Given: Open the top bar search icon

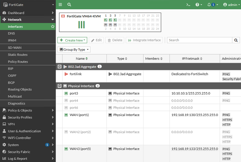Looking at the screenshot, I should tap(69, 5).
